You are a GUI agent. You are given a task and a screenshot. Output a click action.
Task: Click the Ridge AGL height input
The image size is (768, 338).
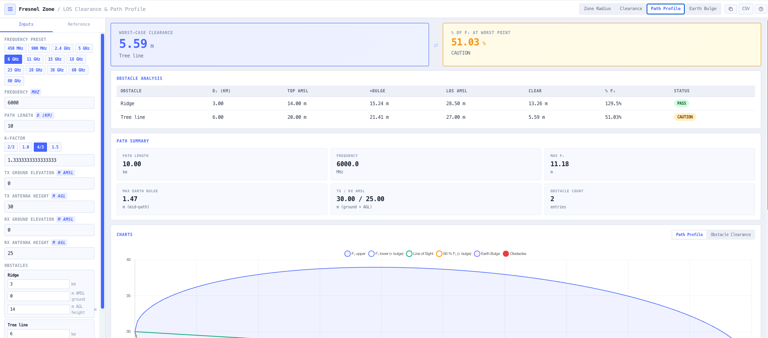coord(39,309)
